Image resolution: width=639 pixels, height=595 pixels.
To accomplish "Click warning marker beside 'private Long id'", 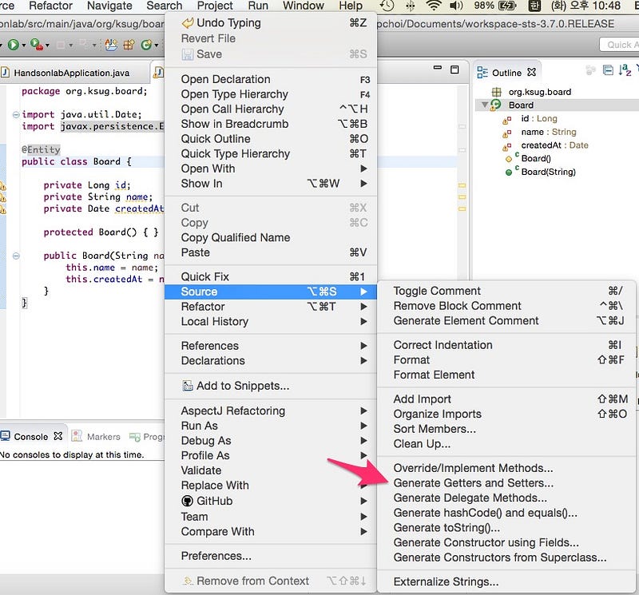I will point(2,186).
